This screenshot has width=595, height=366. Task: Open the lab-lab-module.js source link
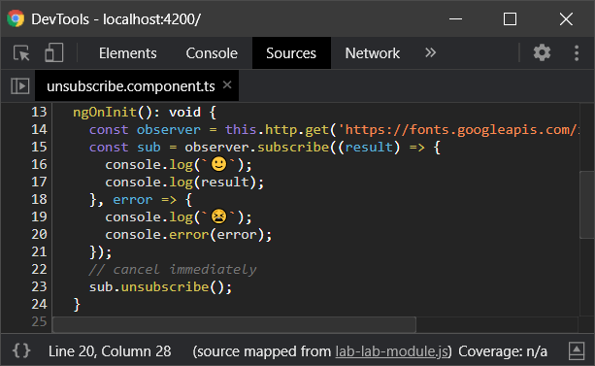[391, 351]
